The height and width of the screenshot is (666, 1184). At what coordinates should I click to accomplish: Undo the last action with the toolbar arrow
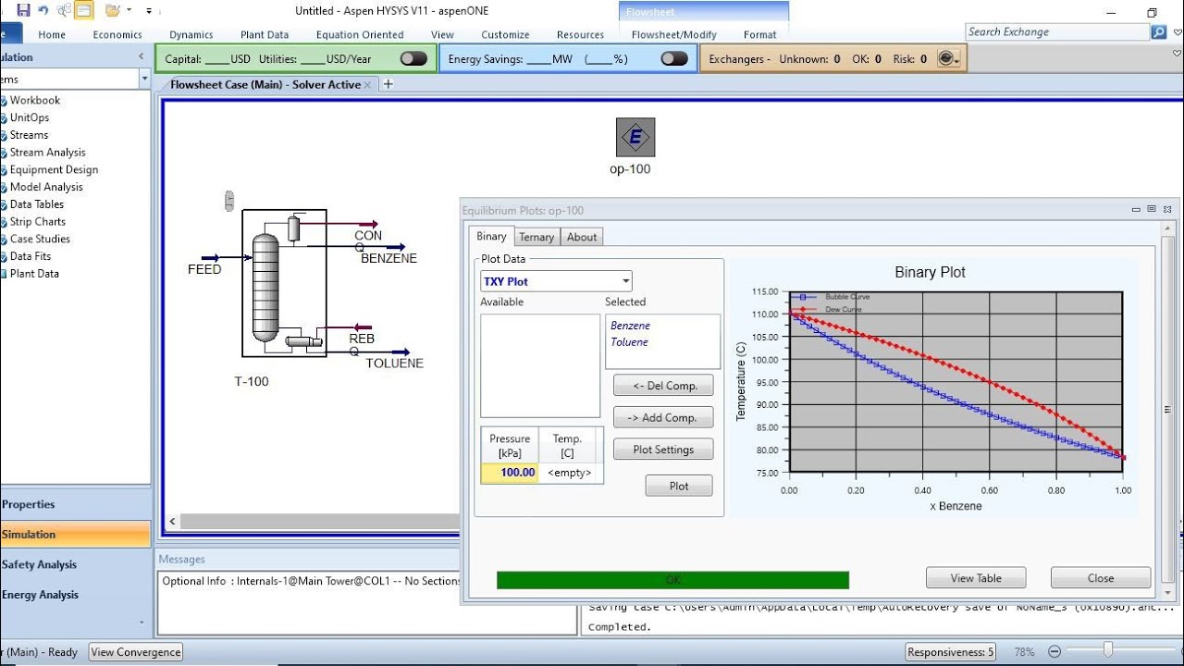[x=43, y=10]
